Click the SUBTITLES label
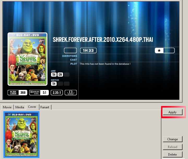 click(x=55, y=80)
